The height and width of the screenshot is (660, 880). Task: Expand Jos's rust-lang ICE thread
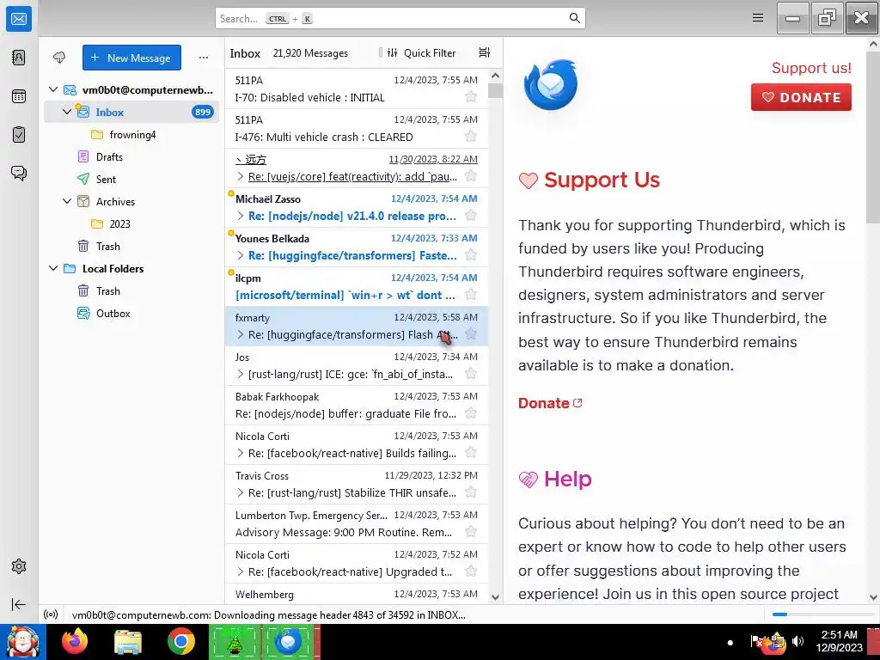241,374
